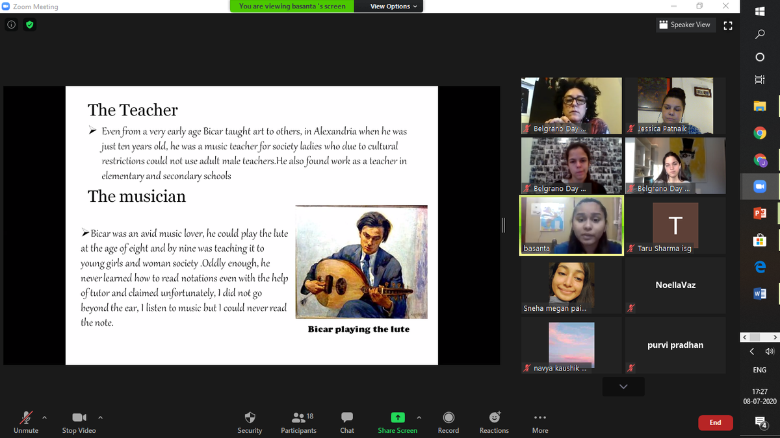Click the shared-screen panel divider handle
780x438 pixels.
click(x=504, y=225)
